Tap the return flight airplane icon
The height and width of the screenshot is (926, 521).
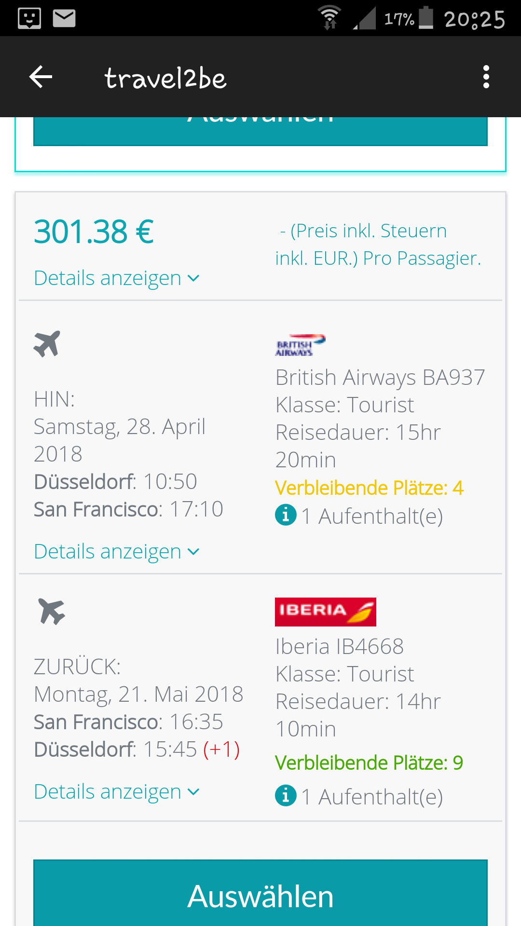[51, 611]
